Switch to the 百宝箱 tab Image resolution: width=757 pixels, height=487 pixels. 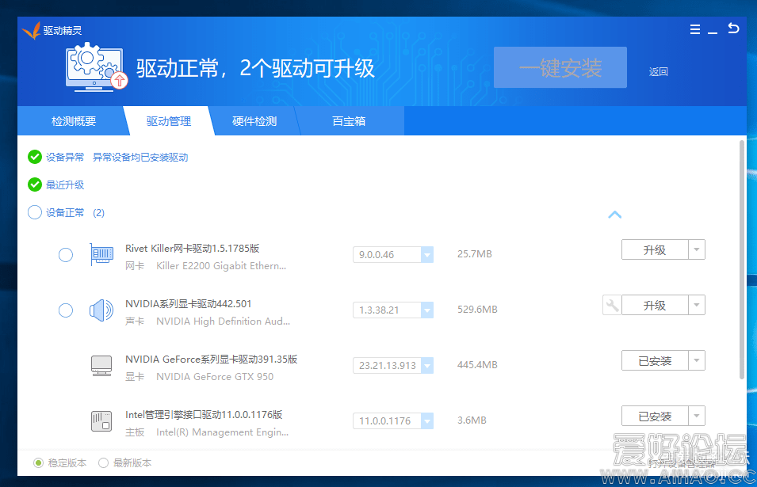tap(349, 121)
